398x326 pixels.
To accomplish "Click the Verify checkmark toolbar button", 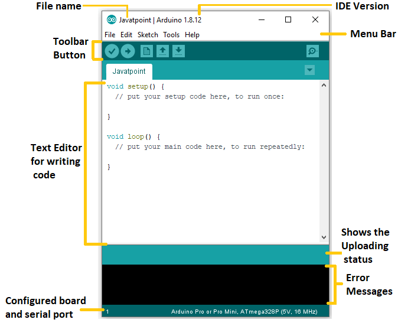I will [x=112, y=51].
